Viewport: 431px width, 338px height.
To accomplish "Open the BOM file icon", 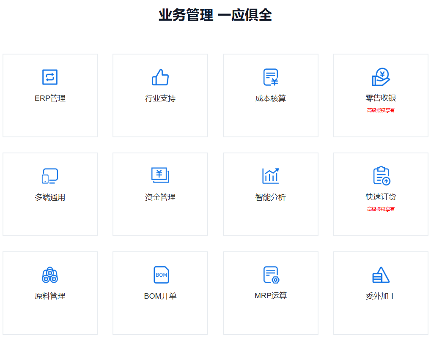I will point(161,275).
